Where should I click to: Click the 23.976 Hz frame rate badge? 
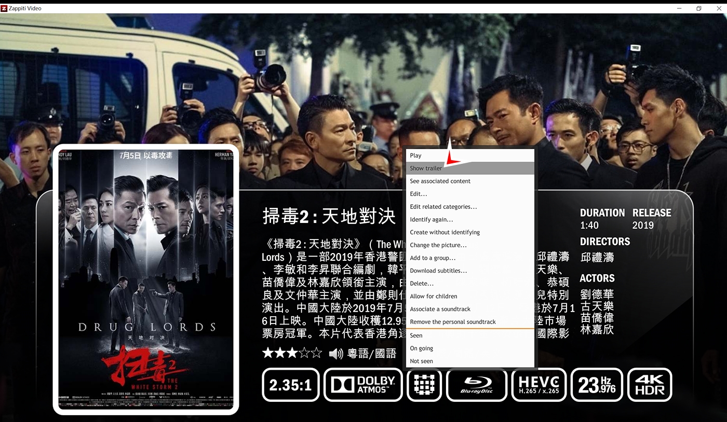pos(596,385)
